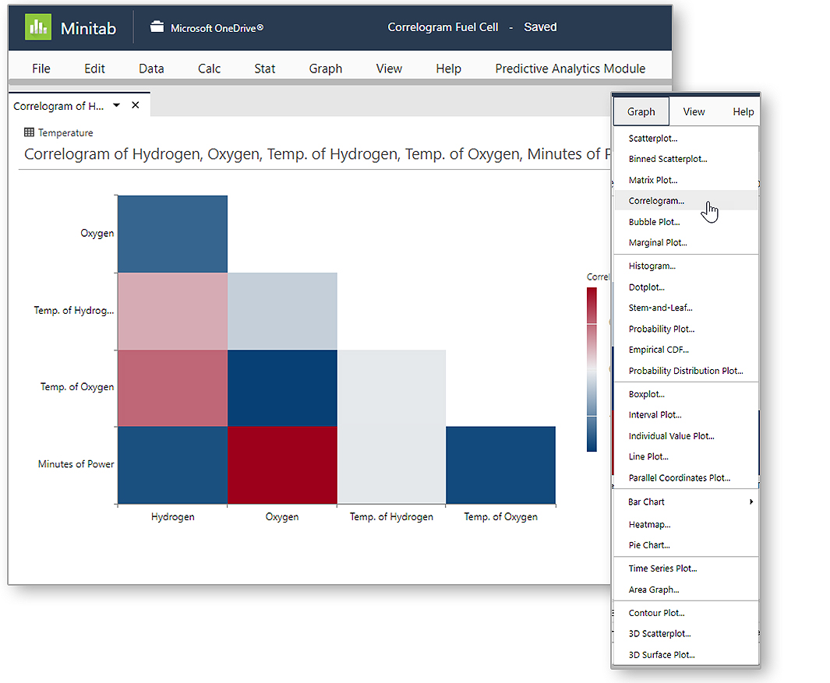Choose Probability Distribution Plot... menu item
Viewport: 830px width, 683px height.
coord(686,371)
